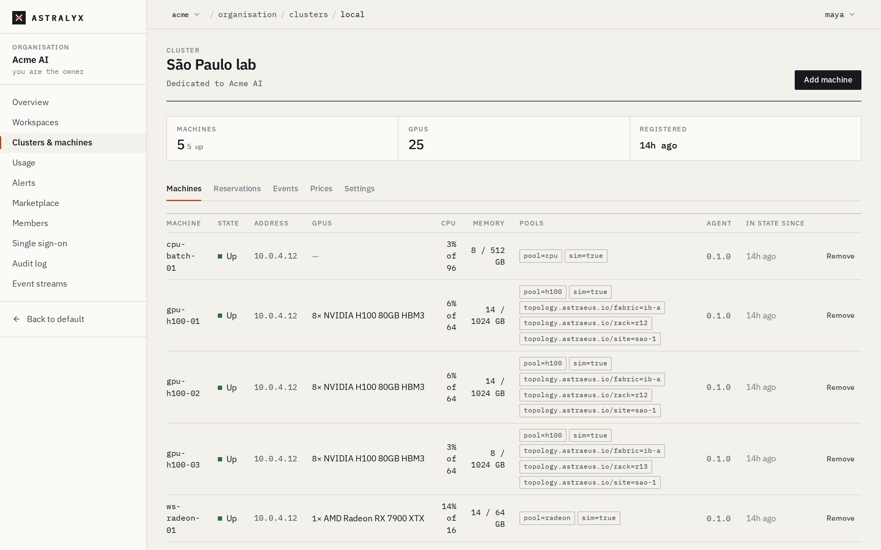Click the 1× AMD Radeon RX 7900 XTX cell
Viewport: 881px width, 550px height.
[368, 518]
